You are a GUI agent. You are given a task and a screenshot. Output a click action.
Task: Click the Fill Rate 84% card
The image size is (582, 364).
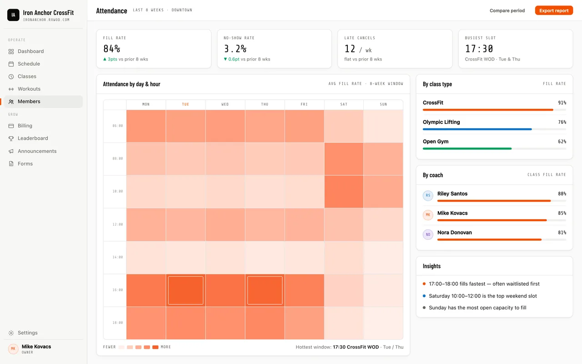coord(154,49)
